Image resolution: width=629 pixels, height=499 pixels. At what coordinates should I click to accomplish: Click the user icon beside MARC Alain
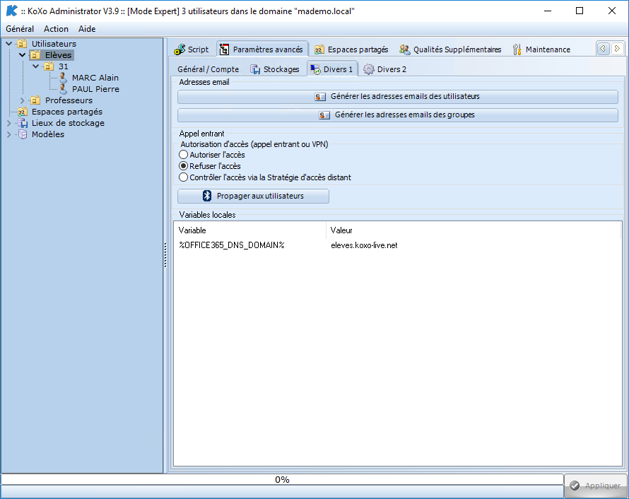(63, 78)
